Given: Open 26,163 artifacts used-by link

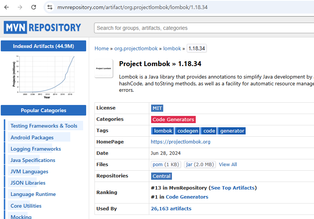Looking at the screenshot, I should pyautogui.click(x=171, y=208).
